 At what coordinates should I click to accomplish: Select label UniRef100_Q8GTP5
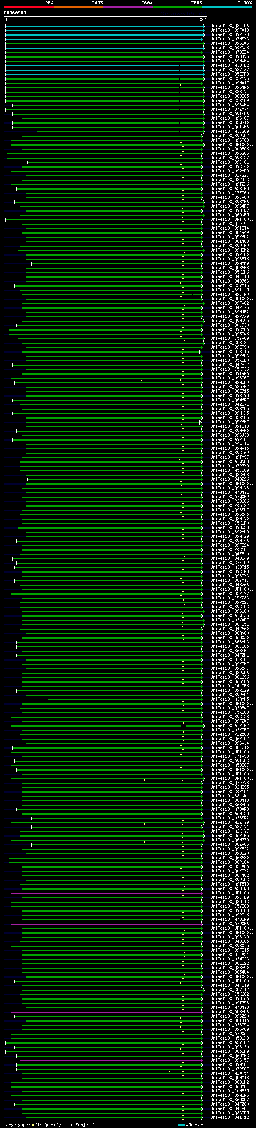[x=229, y=1113]
